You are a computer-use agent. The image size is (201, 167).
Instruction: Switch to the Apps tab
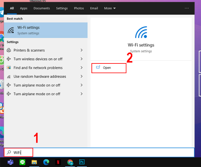coord(23,8)
